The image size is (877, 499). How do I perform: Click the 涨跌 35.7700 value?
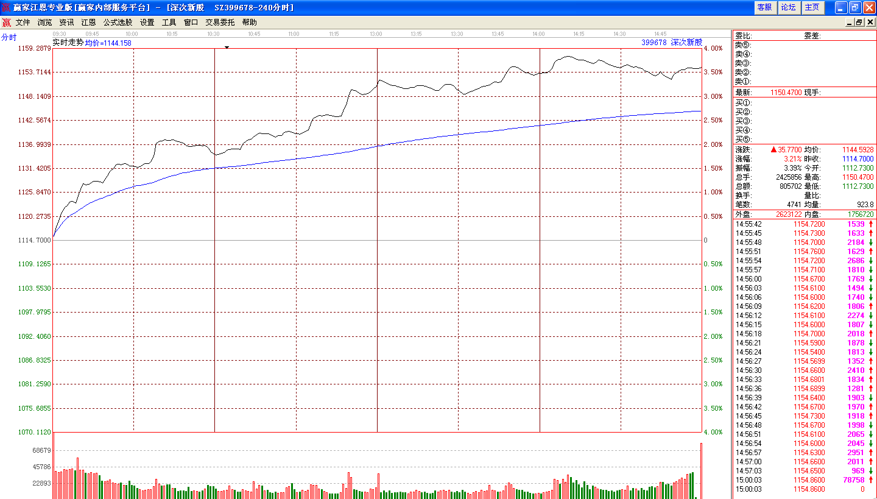tap(786, 149)
